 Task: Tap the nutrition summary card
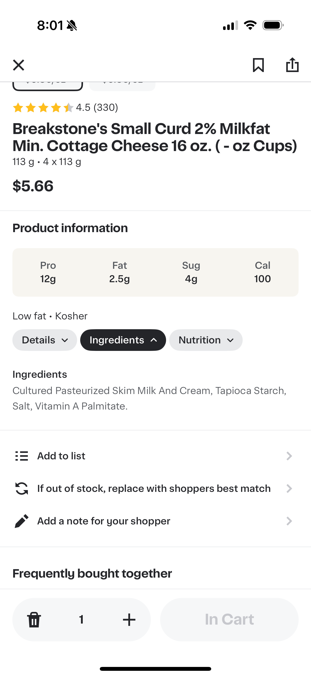click(x=155, y=272)
